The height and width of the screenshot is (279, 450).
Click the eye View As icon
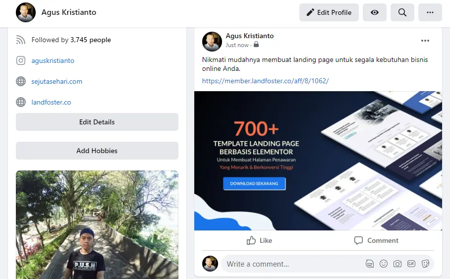coord(375,12)
